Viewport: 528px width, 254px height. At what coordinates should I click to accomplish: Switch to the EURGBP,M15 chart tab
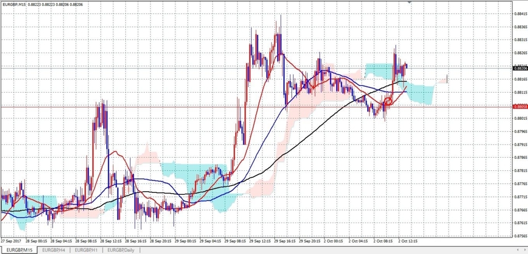pos(19,250)
